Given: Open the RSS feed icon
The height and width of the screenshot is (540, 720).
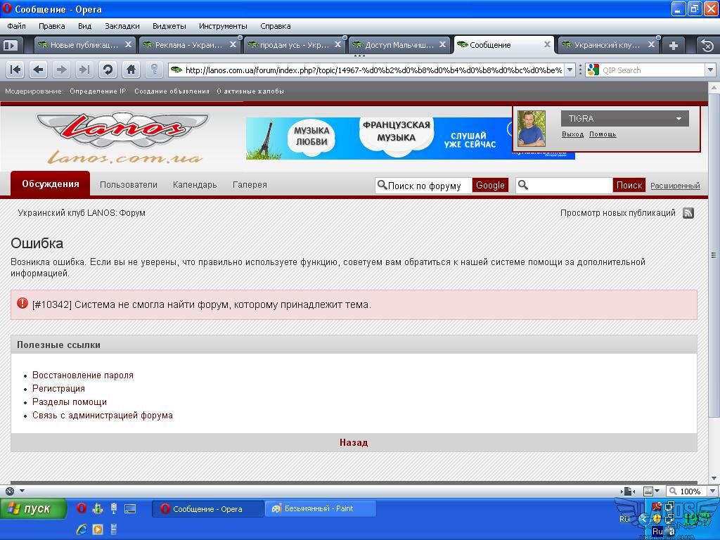Looking at the screenshot, I should pos(688,213).
